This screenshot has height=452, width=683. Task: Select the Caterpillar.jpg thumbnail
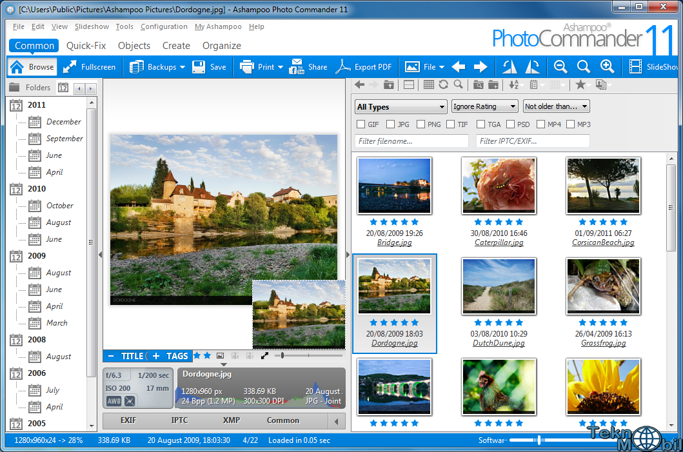(499, 186)
